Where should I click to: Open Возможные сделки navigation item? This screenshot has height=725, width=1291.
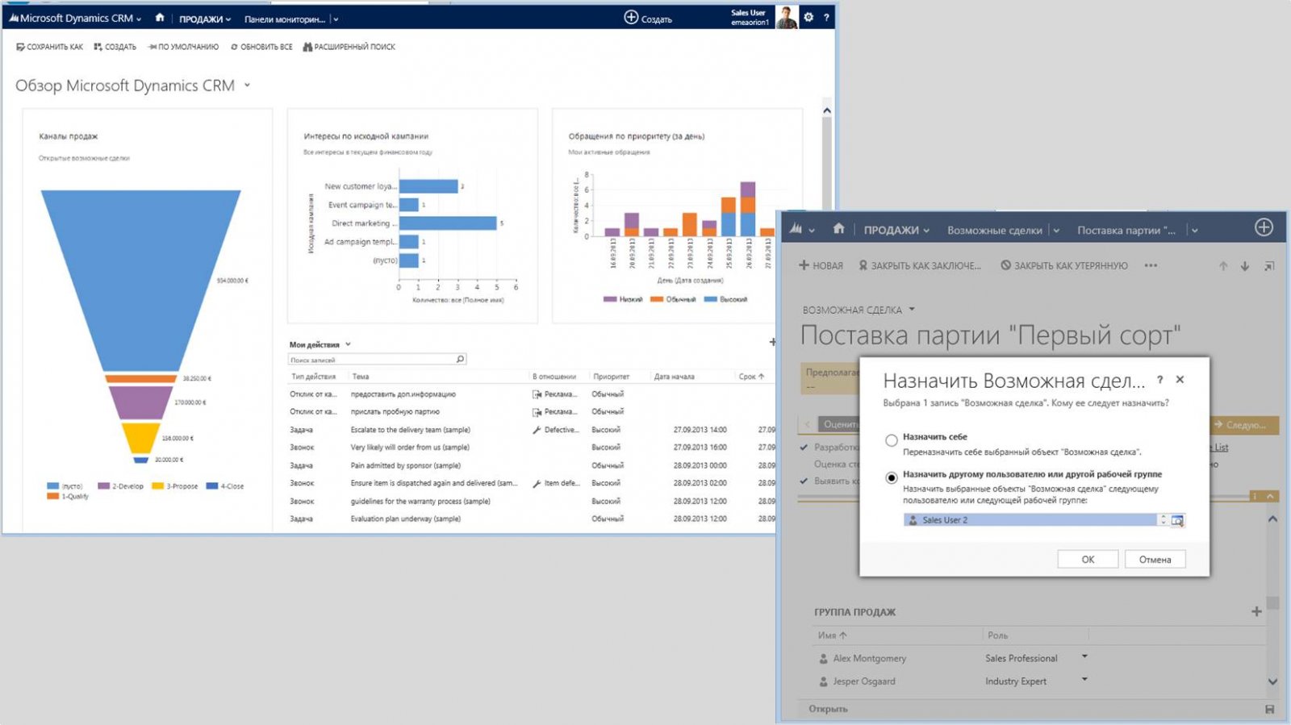[995, 230]
